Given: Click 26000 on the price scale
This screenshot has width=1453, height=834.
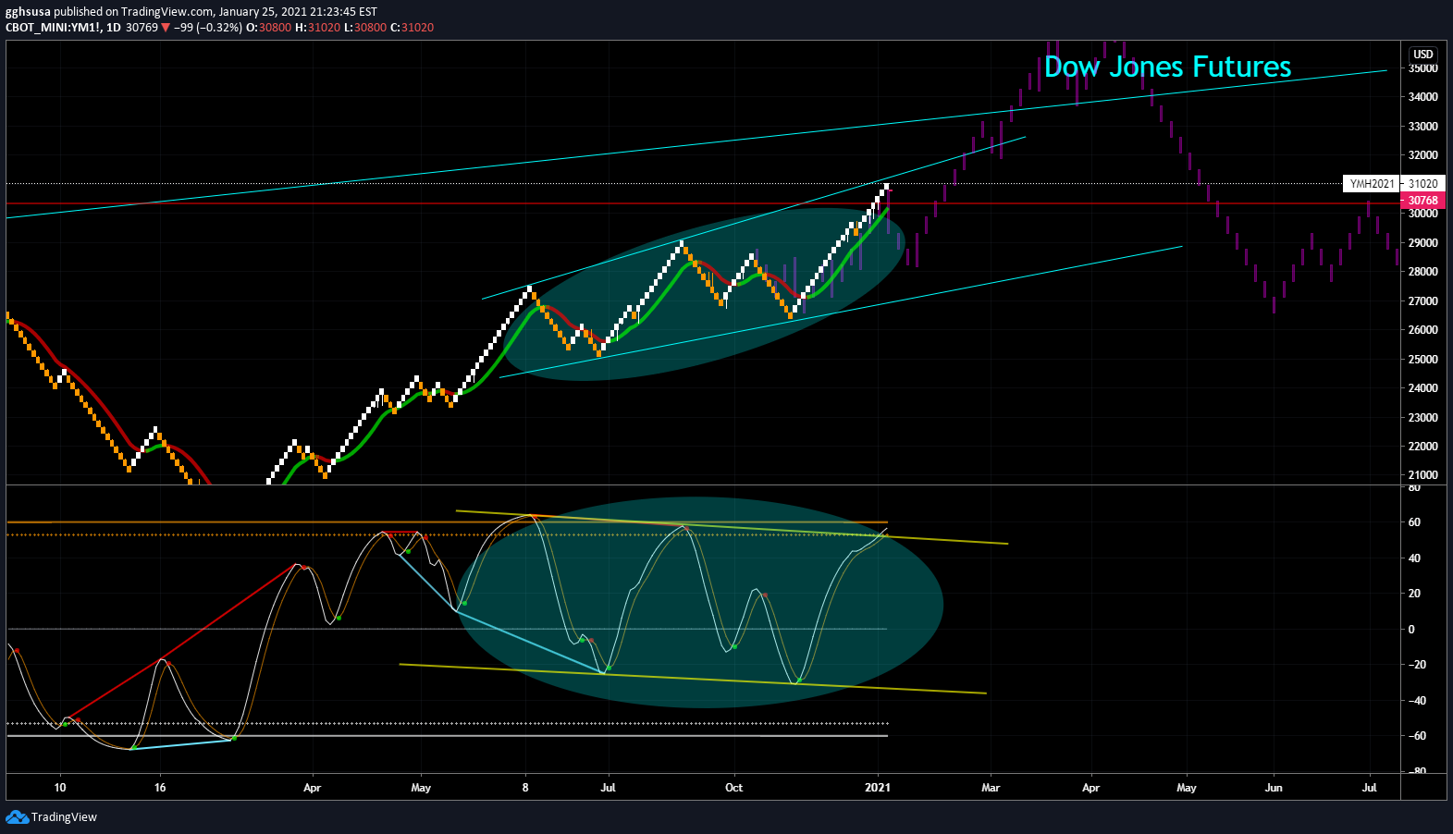Looking at the screenshot, I should pyautogui.click(x=1423, y=330).
